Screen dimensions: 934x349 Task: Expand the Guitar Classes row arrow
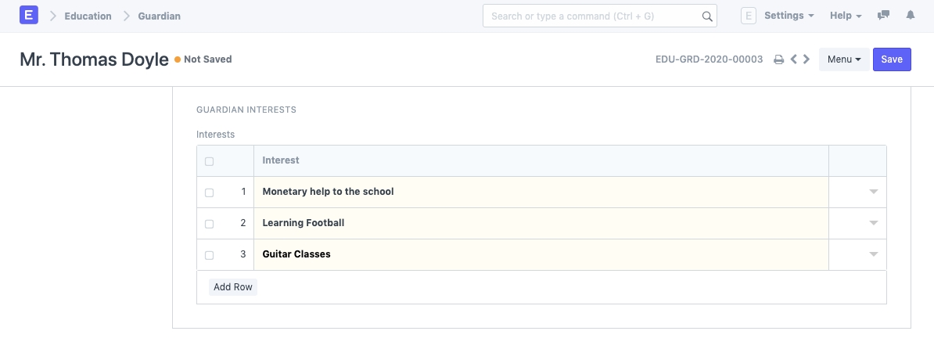[874, 254]
